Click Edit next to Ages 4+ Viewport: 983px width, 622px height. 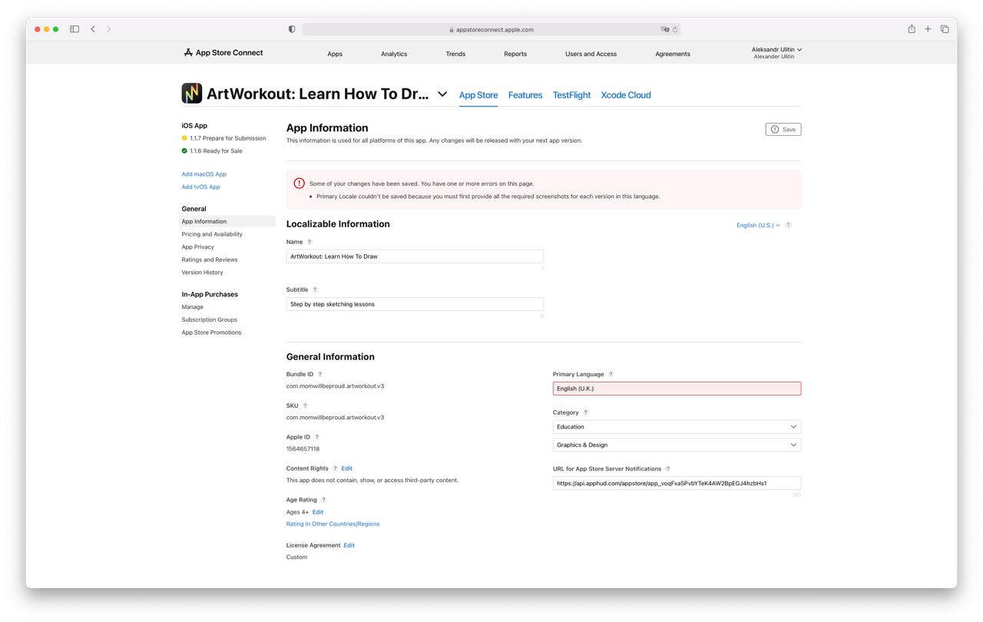click(x=318, y=512)
